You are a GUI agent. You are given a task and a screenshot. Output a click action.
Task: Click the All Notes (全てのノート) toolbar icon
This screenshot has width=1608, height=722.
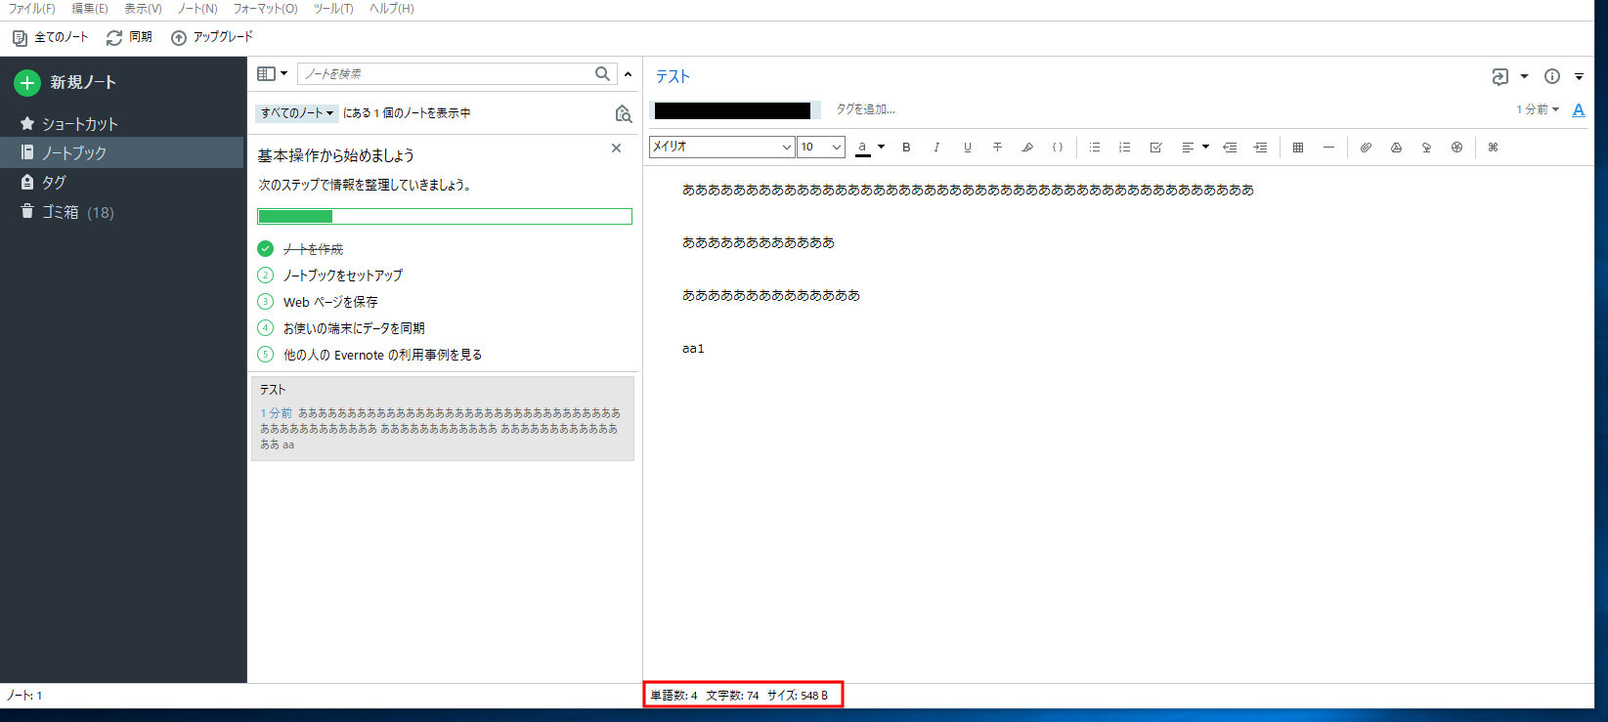(20, 38)
